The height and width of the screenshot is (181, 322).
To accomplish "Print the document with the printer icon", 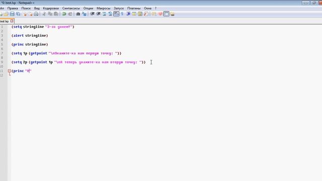I will tap(36, 14).
